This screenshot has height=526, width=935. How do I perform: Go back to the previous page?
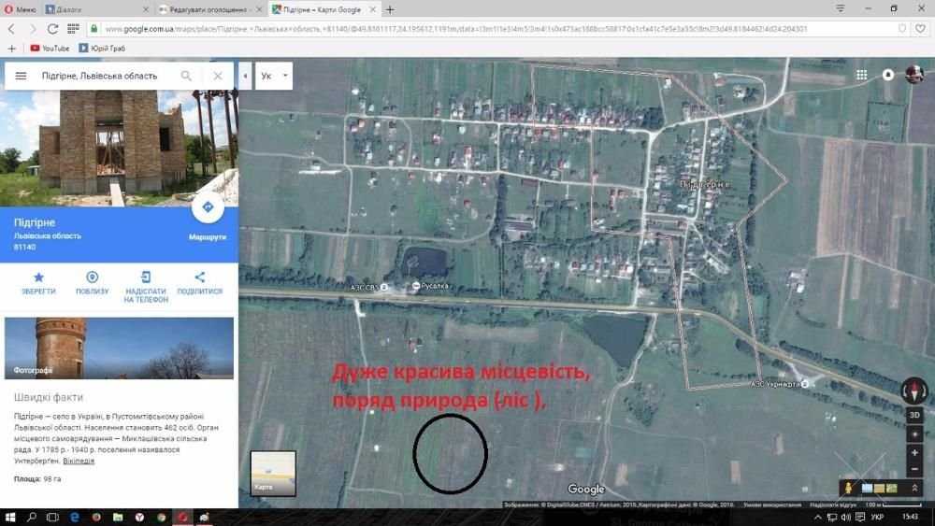(11, 29)
